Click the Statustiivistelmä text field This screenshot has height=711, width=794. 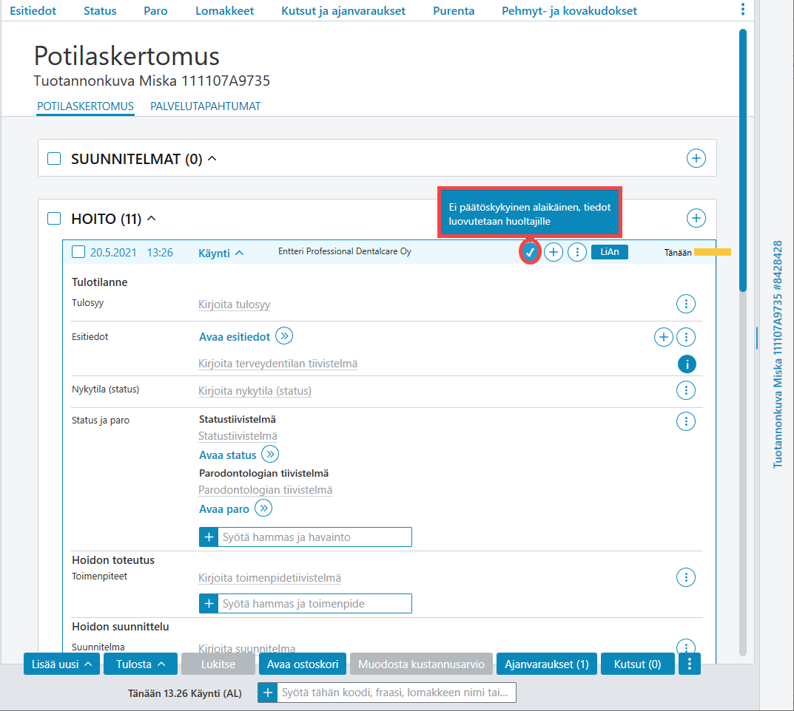coord(238,436)
